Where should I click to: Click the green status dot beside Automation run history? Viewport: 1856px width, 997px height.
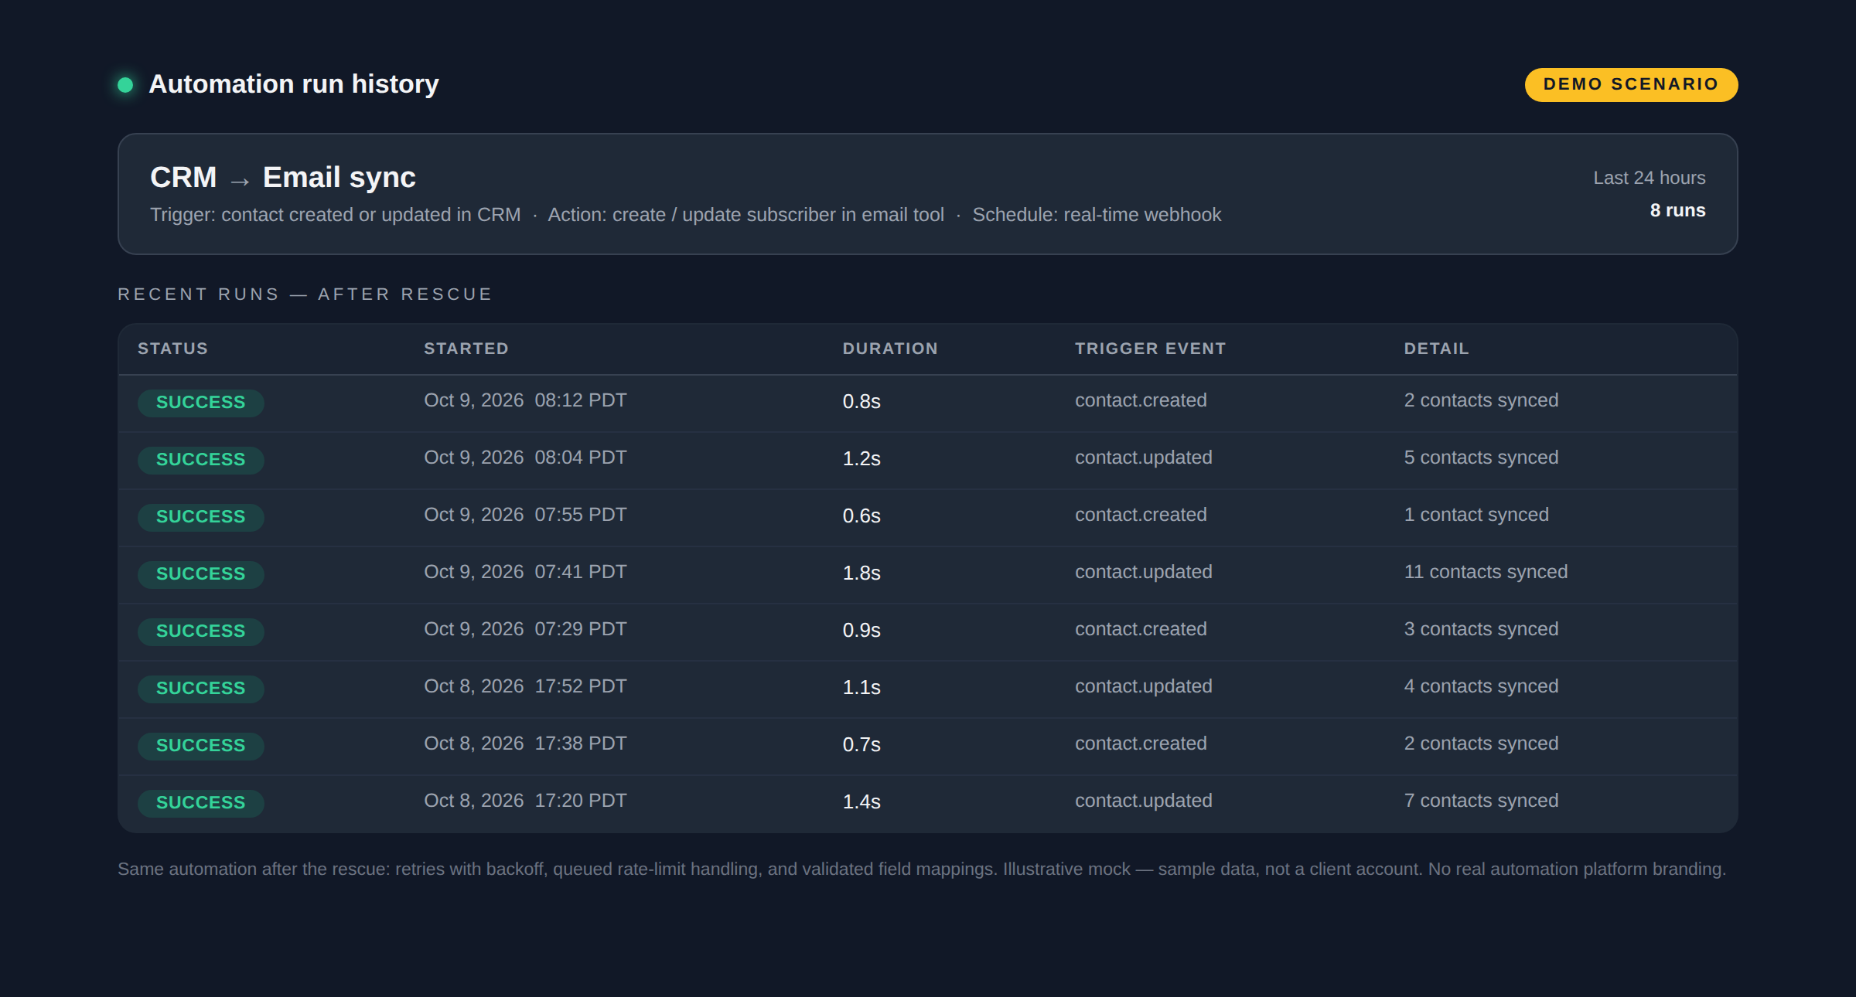125,84
